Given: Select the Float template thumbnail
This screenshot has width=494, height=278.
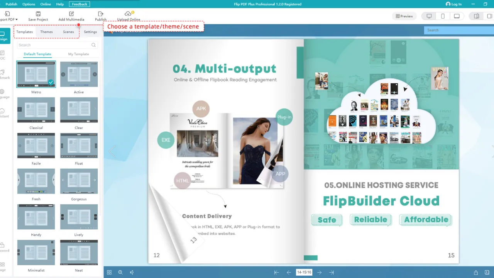Looking at the screenshot, I should click(79, 146).
